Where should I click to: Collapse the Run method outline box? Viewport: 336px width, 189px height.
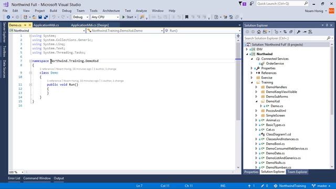[x=30, y=85]
